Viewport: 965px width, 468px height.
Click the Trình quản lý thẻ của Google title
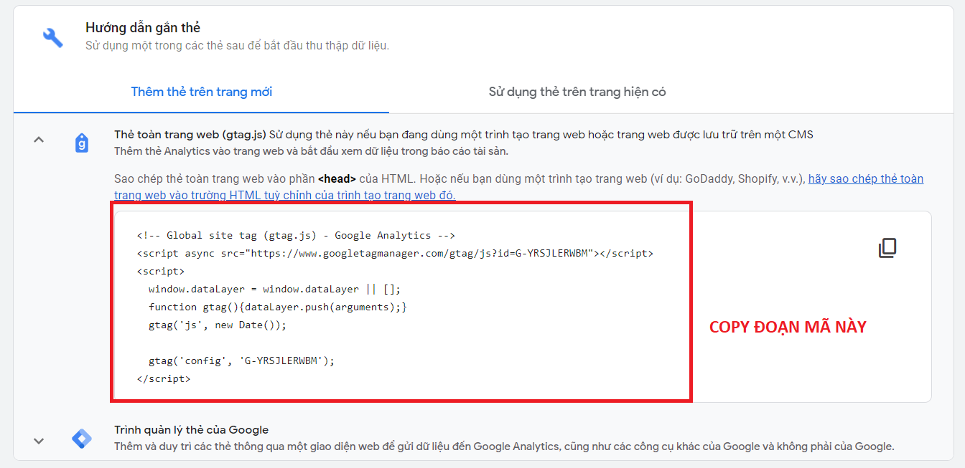tap(191, 430)
